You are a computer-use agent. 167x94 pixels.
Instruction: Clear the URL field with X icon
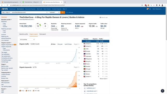pyautogui.click(x=47, y=12)
